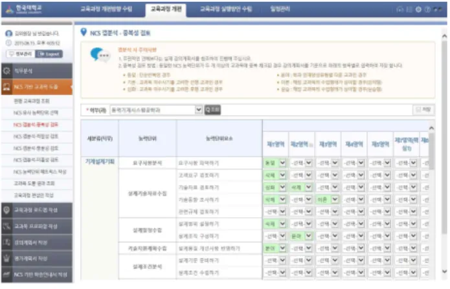Click the page scrollbar down arrow
The width and height of the screenshot is (450, 289).
click(x=444, y=272)
